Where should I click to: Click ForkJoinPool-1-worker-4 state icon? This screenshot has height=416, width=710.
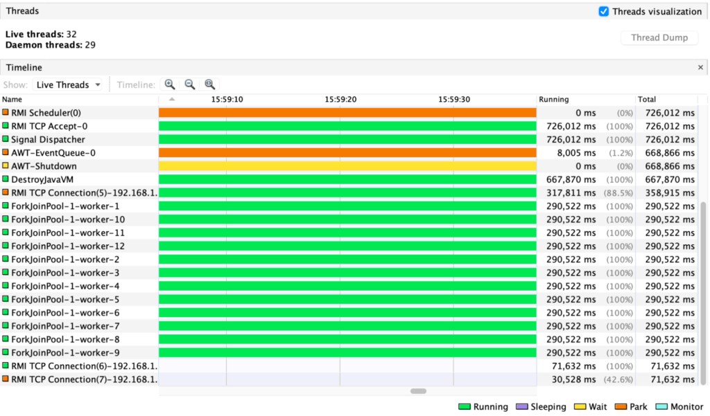[x=6, y=286]
